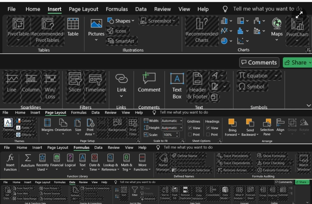The width and height of the screenshot is (312, 204).
Task: Click the Maps chart globe icon
Action: pyautogui.click(x=276, y=24)
